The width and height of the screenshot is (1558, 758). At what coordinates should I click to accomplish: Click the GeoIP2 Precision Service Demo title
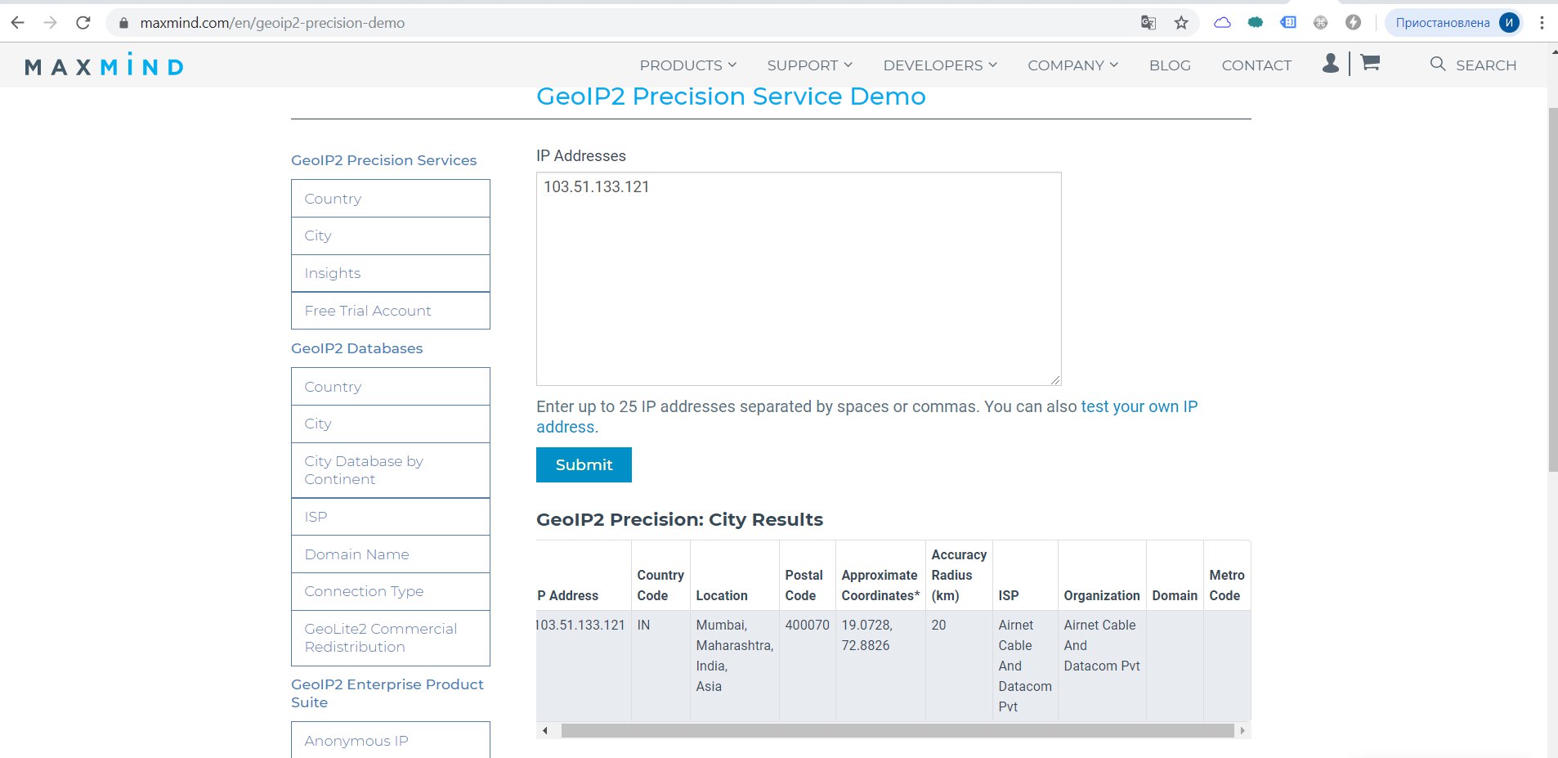[731, 96]
